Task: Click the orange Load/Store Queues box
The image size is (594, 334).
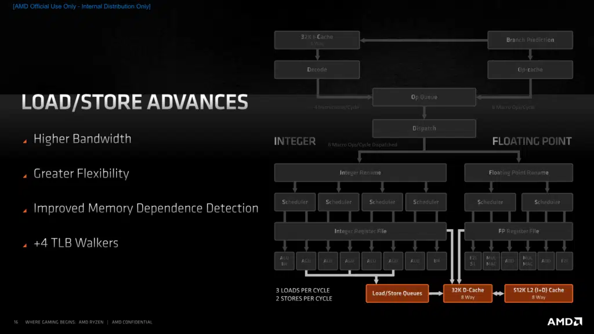Action: coord(397,293)
